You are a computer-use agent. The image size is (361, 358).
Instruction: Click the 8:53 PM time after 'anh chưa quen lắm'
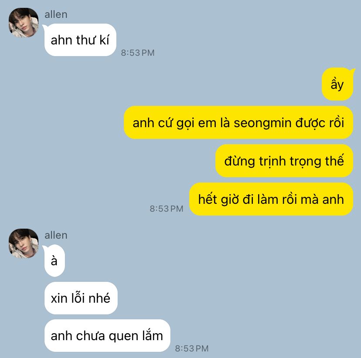(x=192, y=348)
